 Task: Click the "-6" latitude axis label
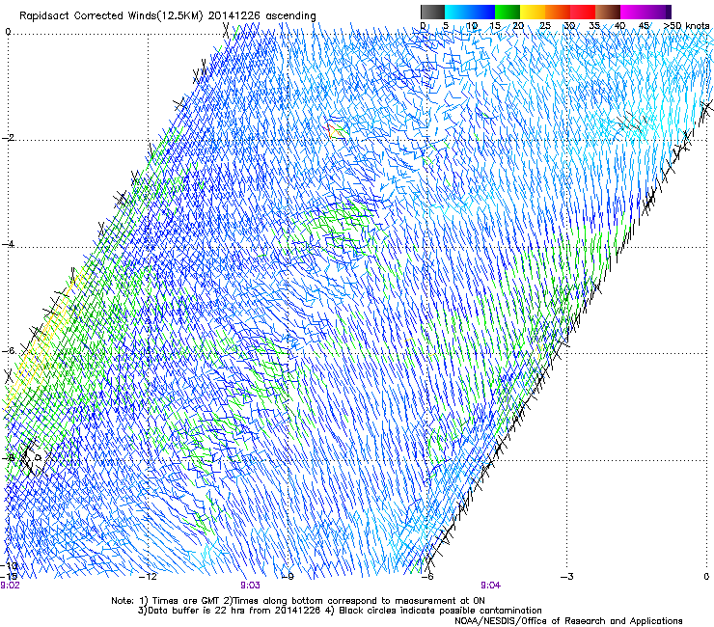coord(9,351)
